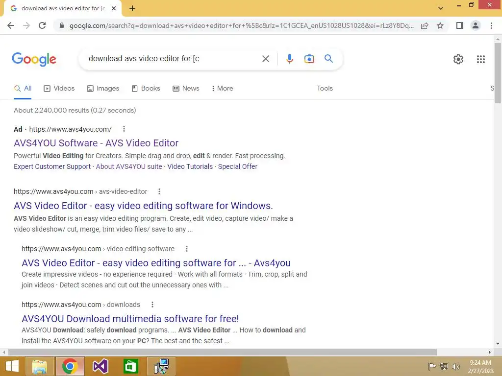Open Special Offer link
Image resolution: width=502 pixels, height=376 pixels.
click(x=238, y=166)
